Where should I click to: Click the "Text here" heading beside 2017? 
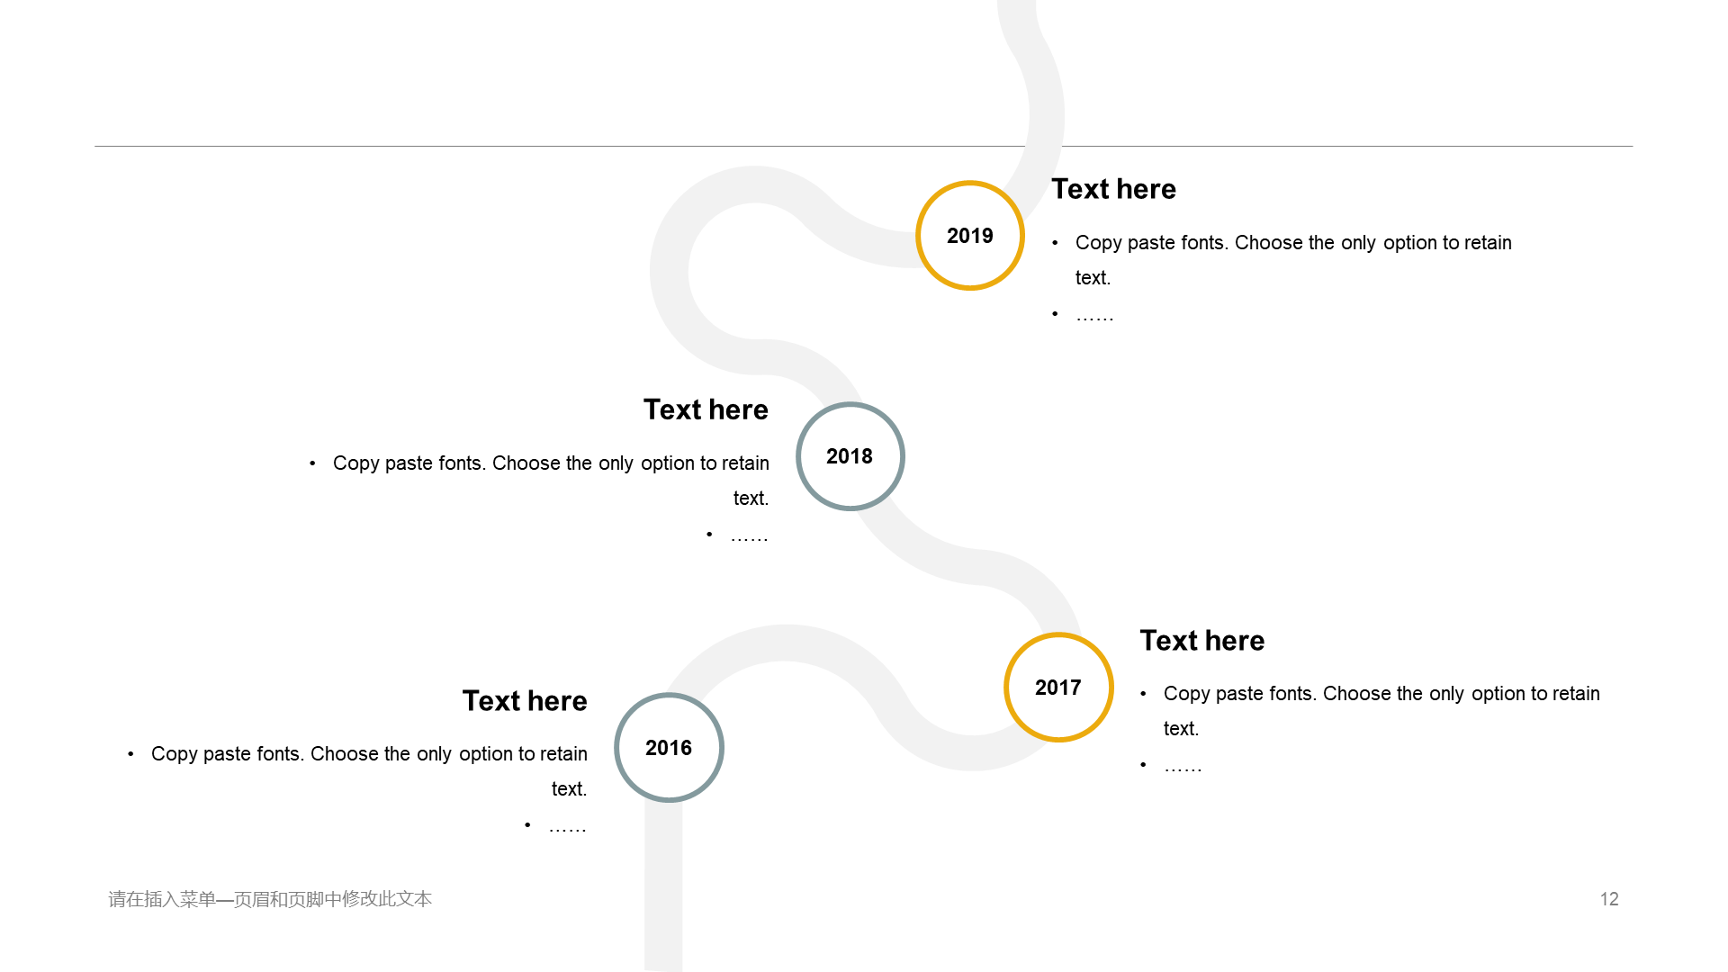click(x=1201, y=641)
